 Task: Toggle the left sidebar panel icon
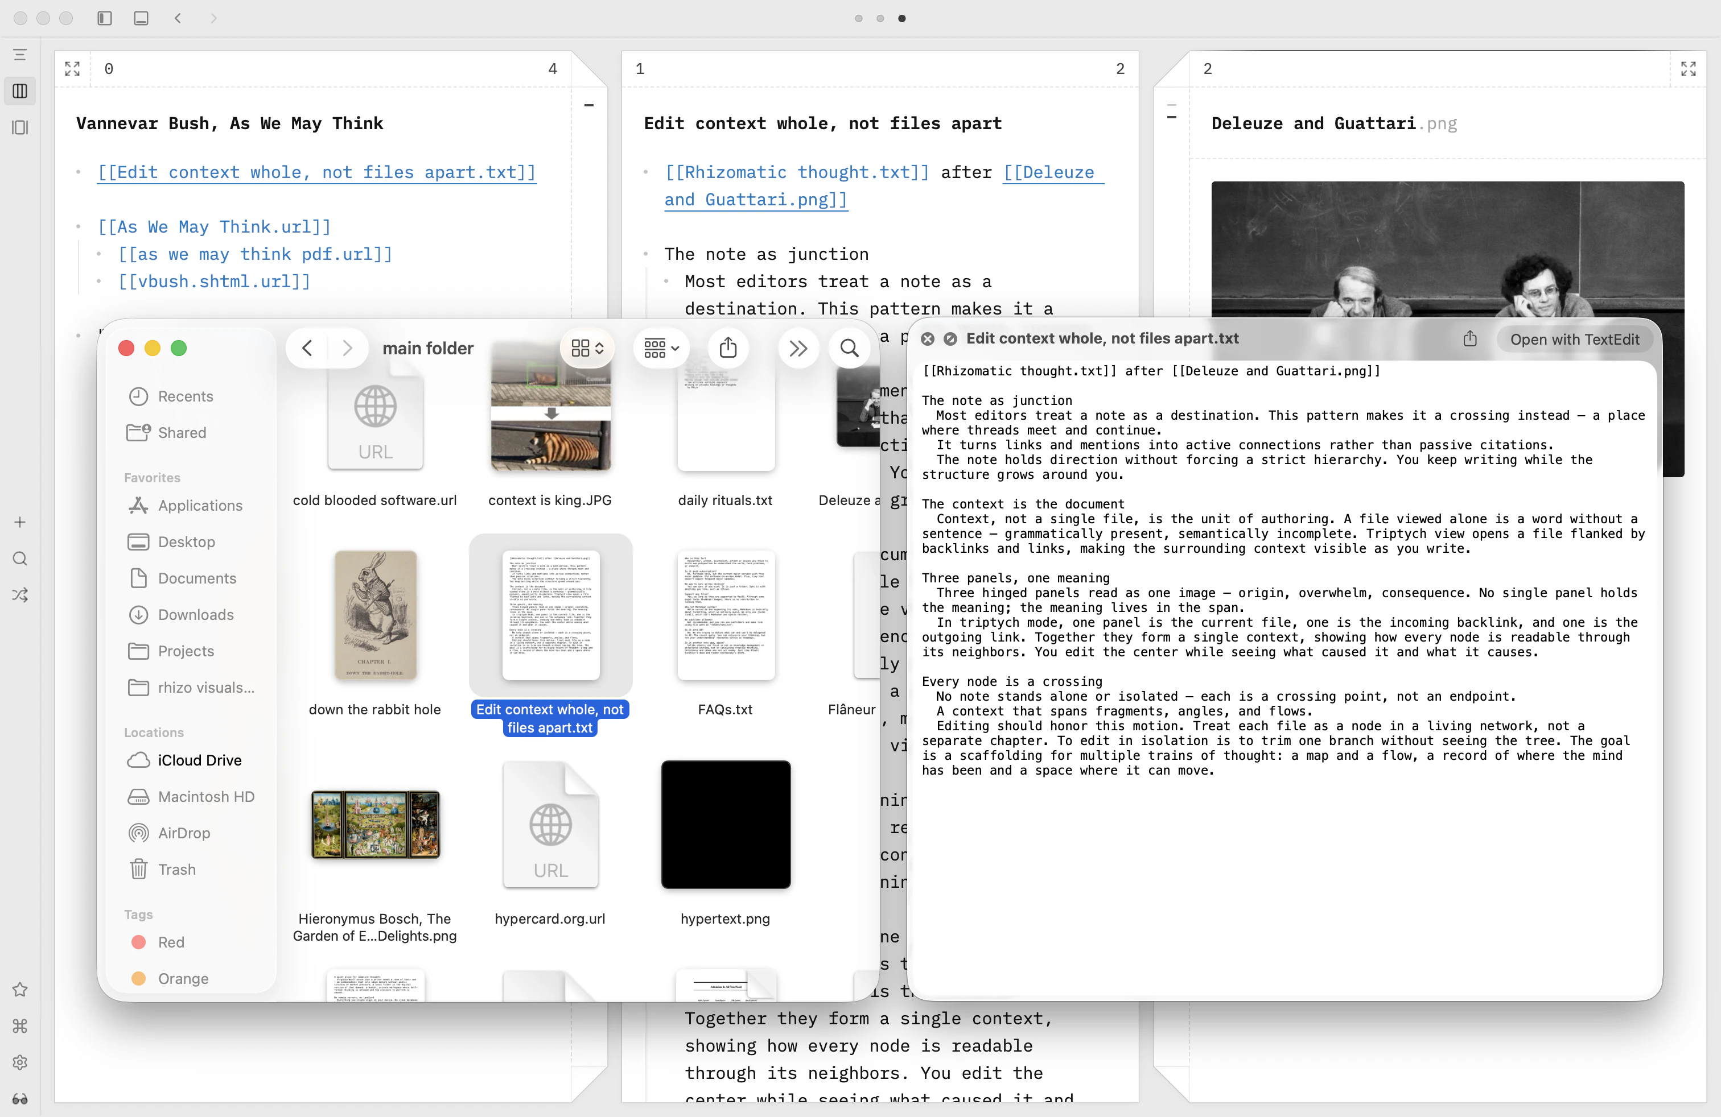point(105,18)
